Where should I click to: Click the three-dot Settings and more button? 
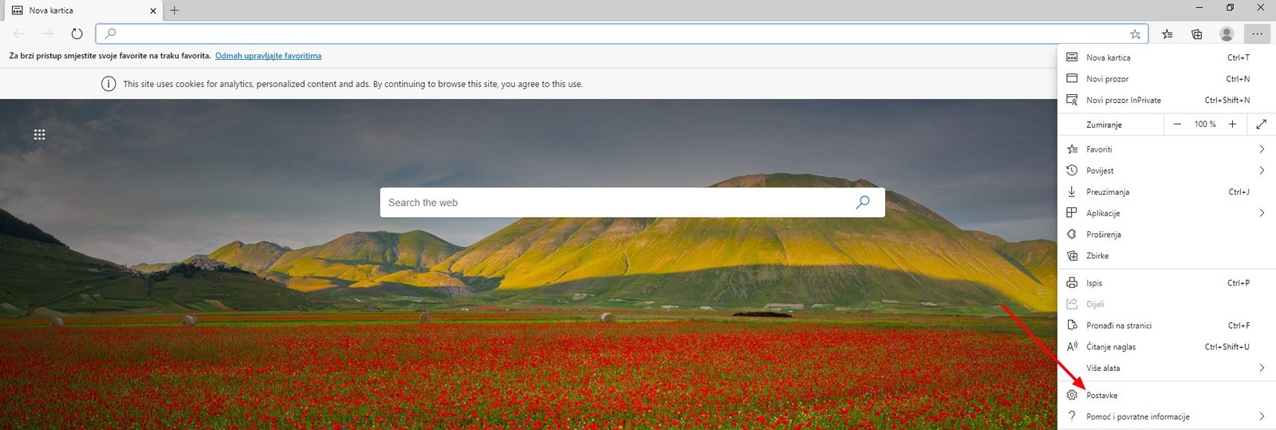tap(1257, 34)
